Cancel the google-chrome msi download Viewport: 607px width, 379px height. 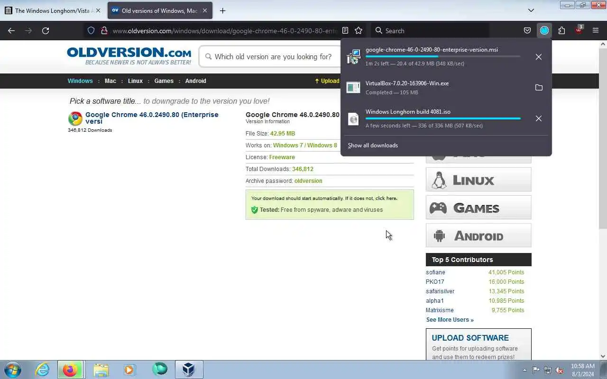539,57
